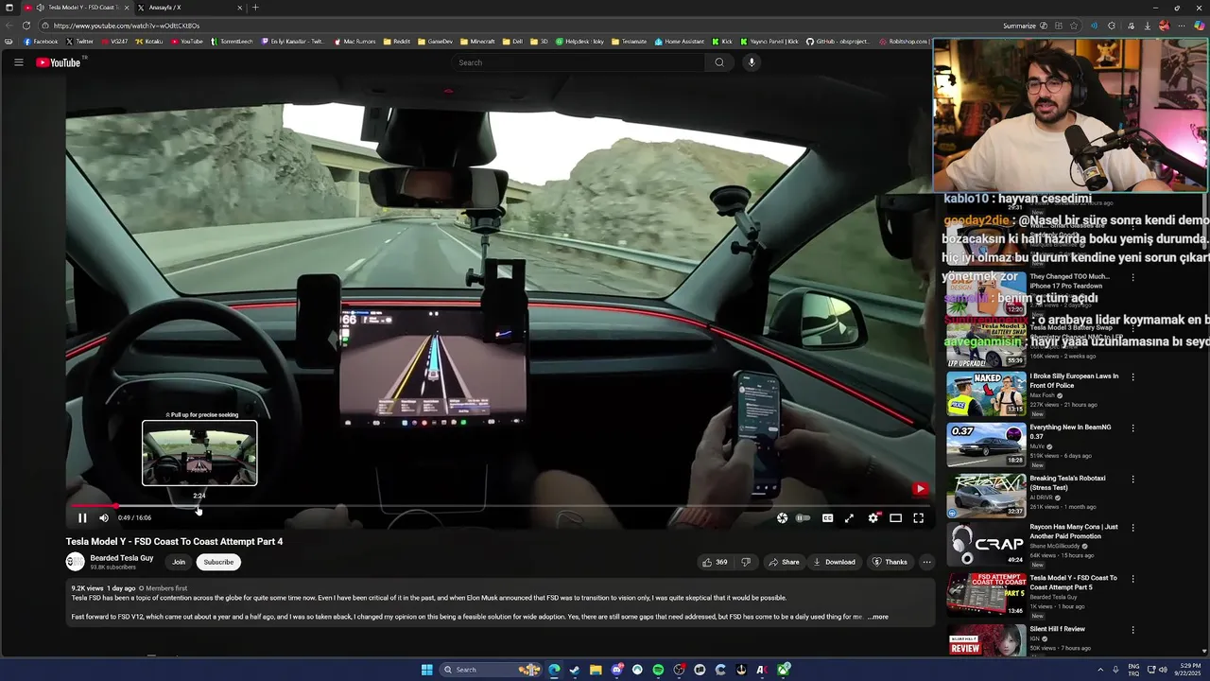
Task: Click the browser address bar URL
Action: 127,26
